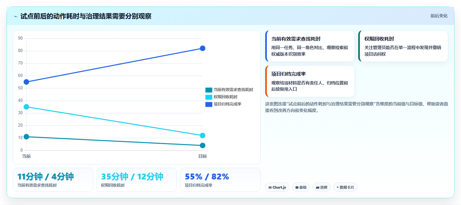Click the 项目归档完成率 info card title
The width and height of the screenshot is (461, 205).
point(288,74)
